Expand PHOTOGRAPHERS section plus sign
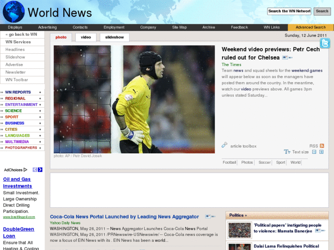The width and height of the screenshot is (334, 250). tap(40, 148)
